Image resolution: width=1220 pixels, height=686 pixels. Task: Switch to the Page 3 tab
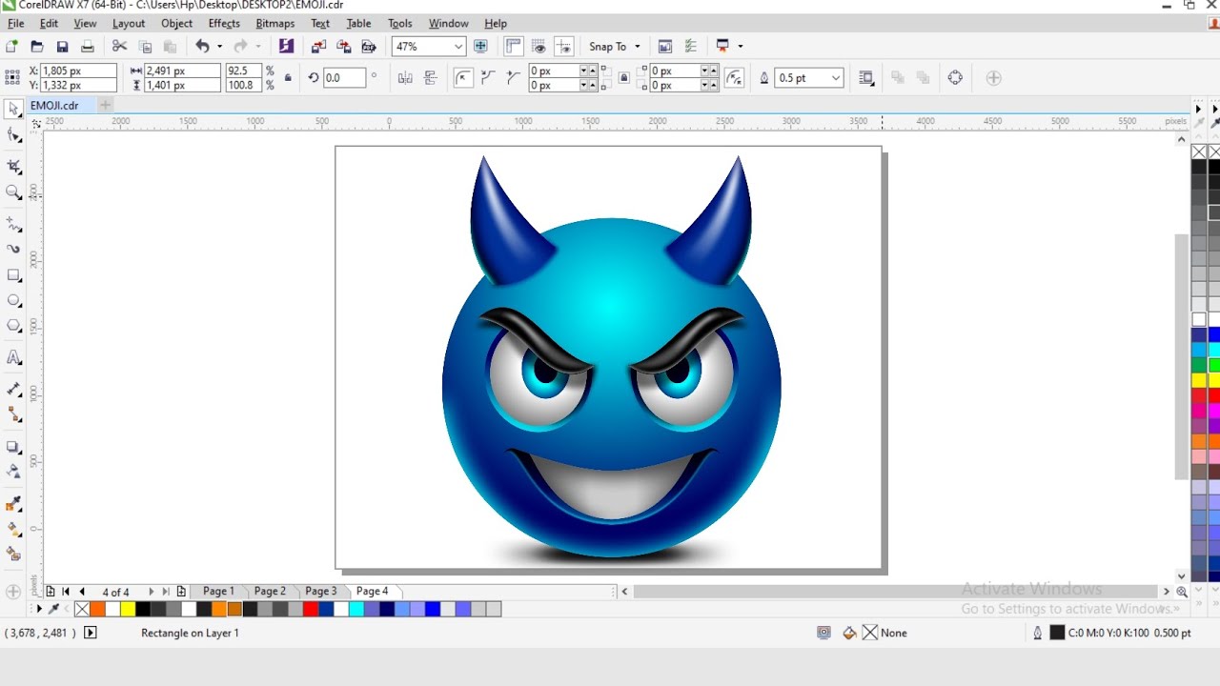coord(321,591)
